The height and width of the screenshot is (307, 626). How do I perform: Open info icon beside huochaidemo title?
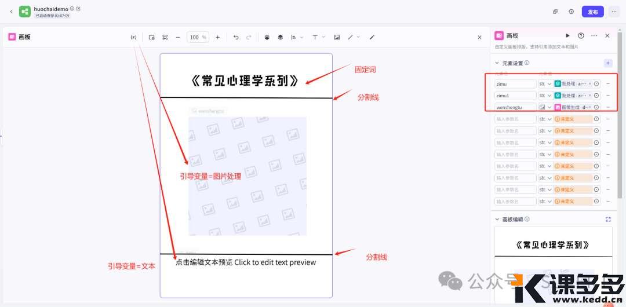pos(72,8)
